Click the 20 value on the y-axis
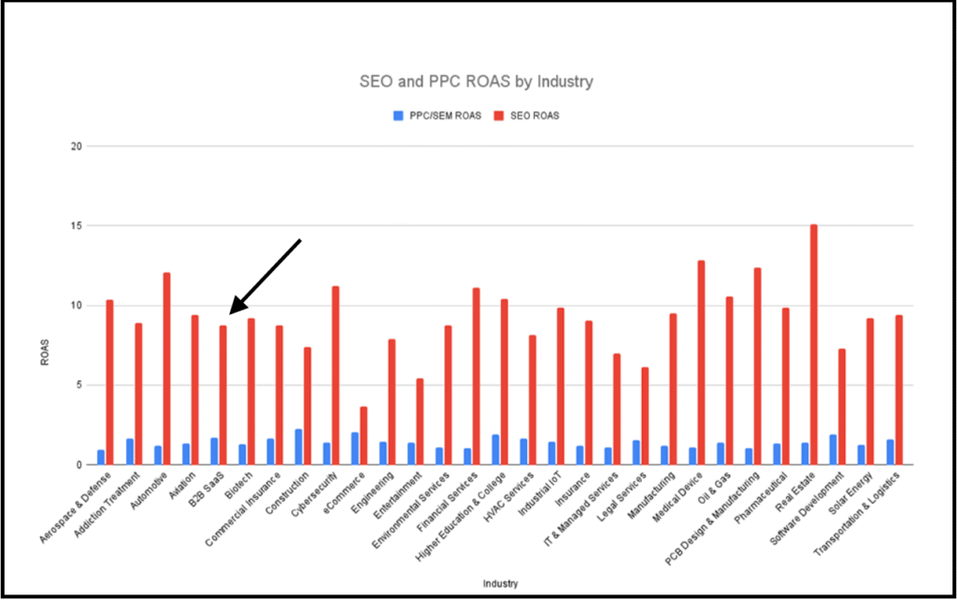This screenshot has height=600, width=957. pyautogui.click(x=76, y=147)
